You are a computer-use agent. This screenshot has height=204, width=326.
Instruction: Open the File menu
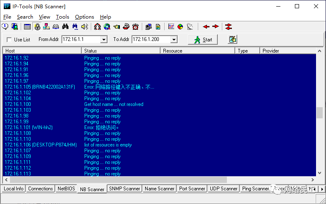7,17
